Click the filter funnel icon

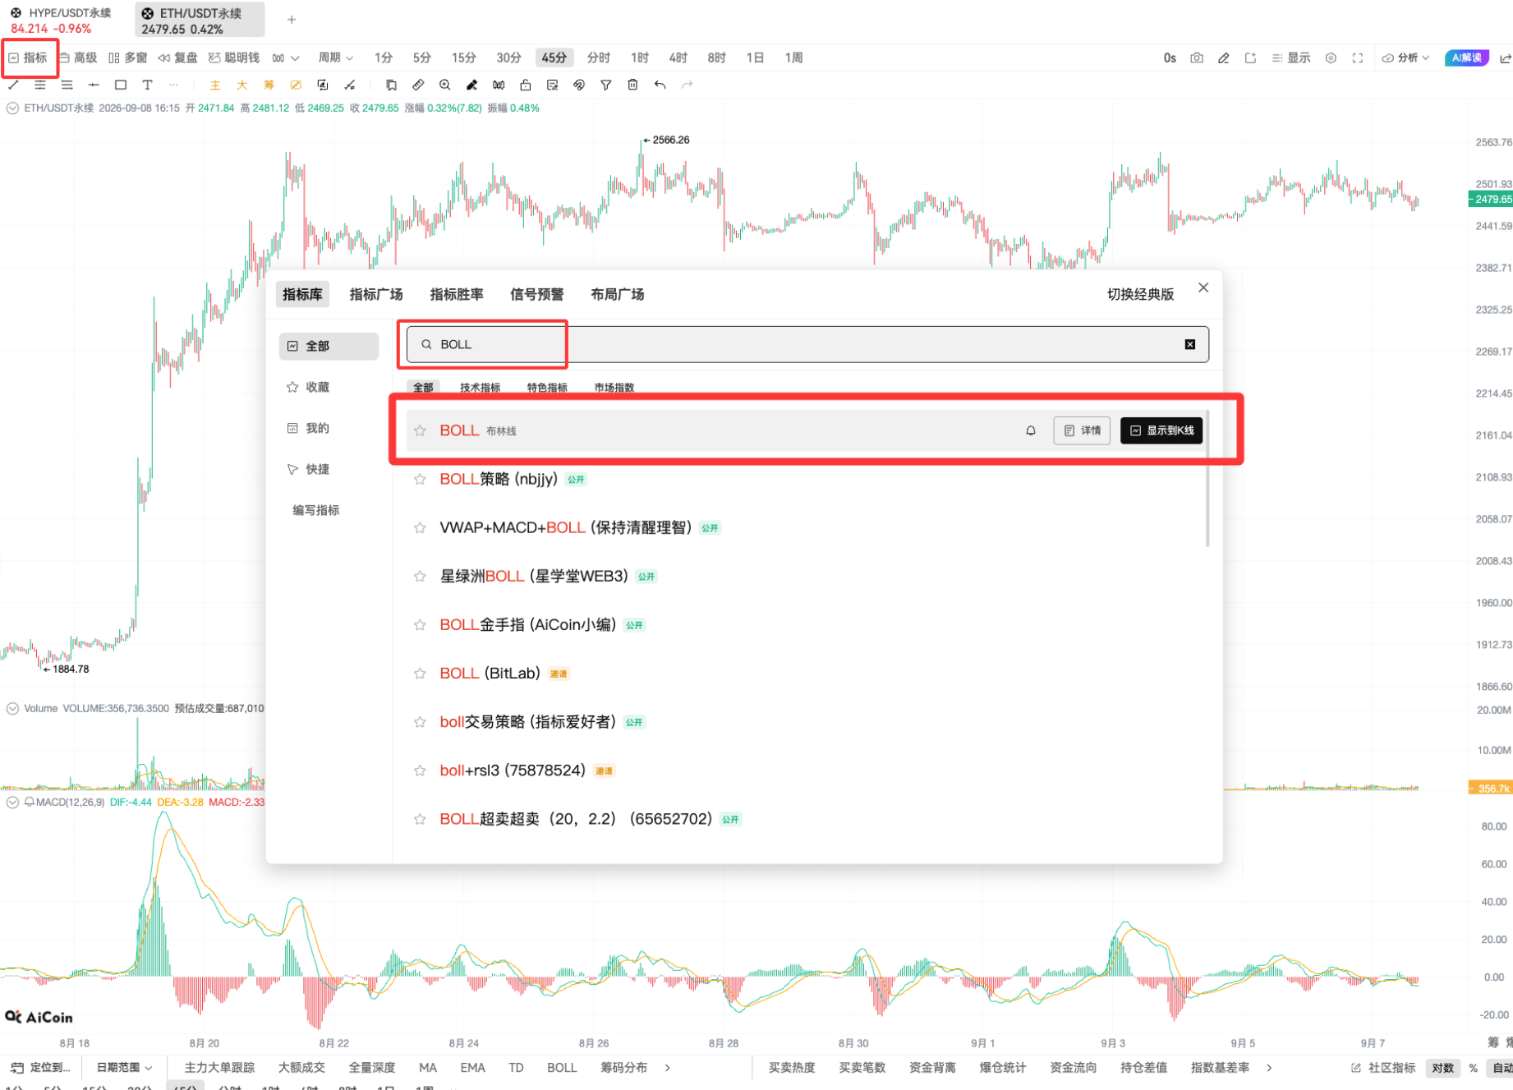click(606, 85)
